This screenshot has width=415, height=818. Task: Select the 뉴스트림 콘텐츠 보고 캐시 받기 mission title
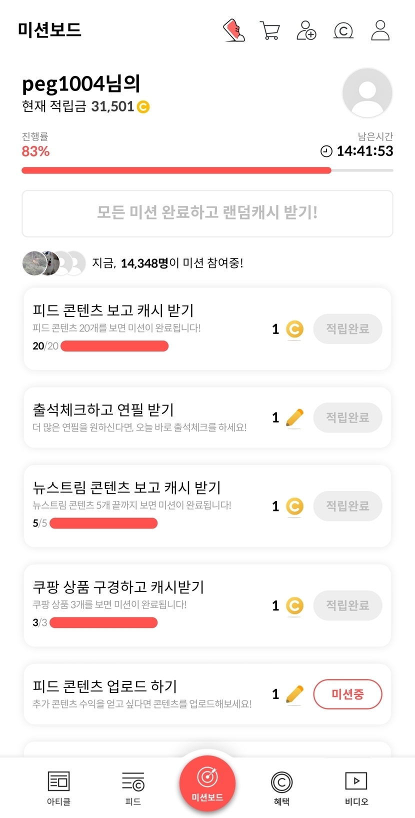pos(126,487)
